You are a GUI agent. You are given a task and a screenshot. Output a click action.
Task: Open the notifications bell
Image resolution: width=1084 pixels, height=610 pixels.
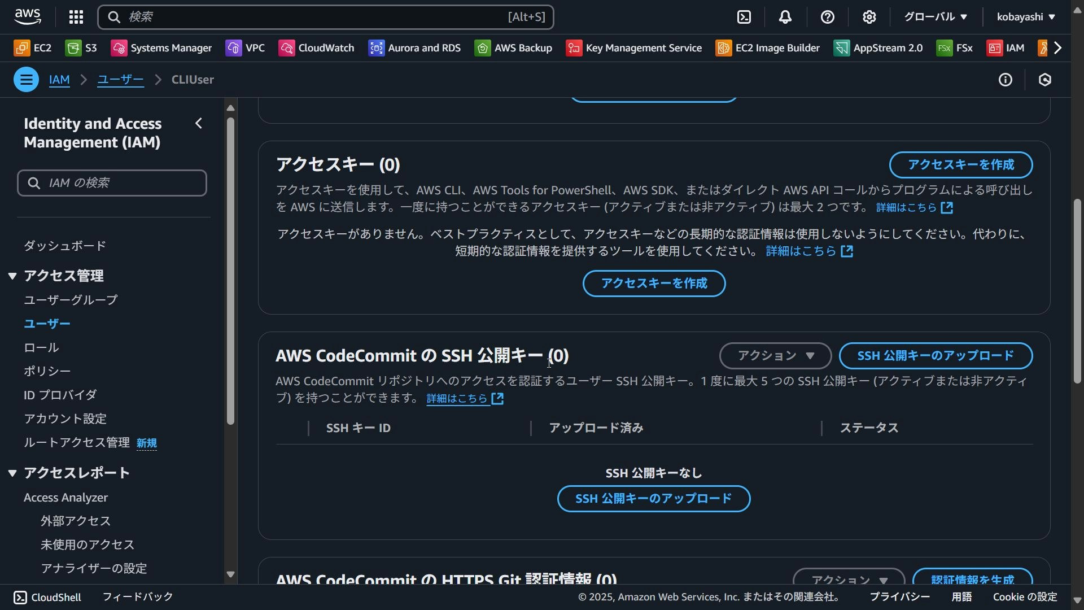785,17
